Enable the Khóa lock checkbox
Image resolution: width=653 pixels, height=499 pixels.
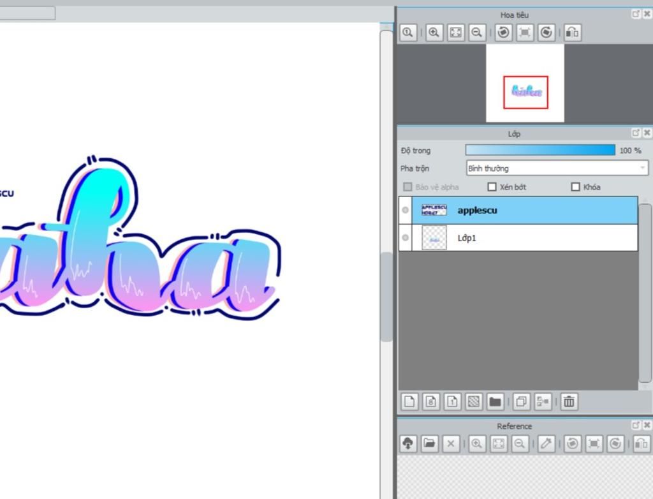(x=576, y=187)
